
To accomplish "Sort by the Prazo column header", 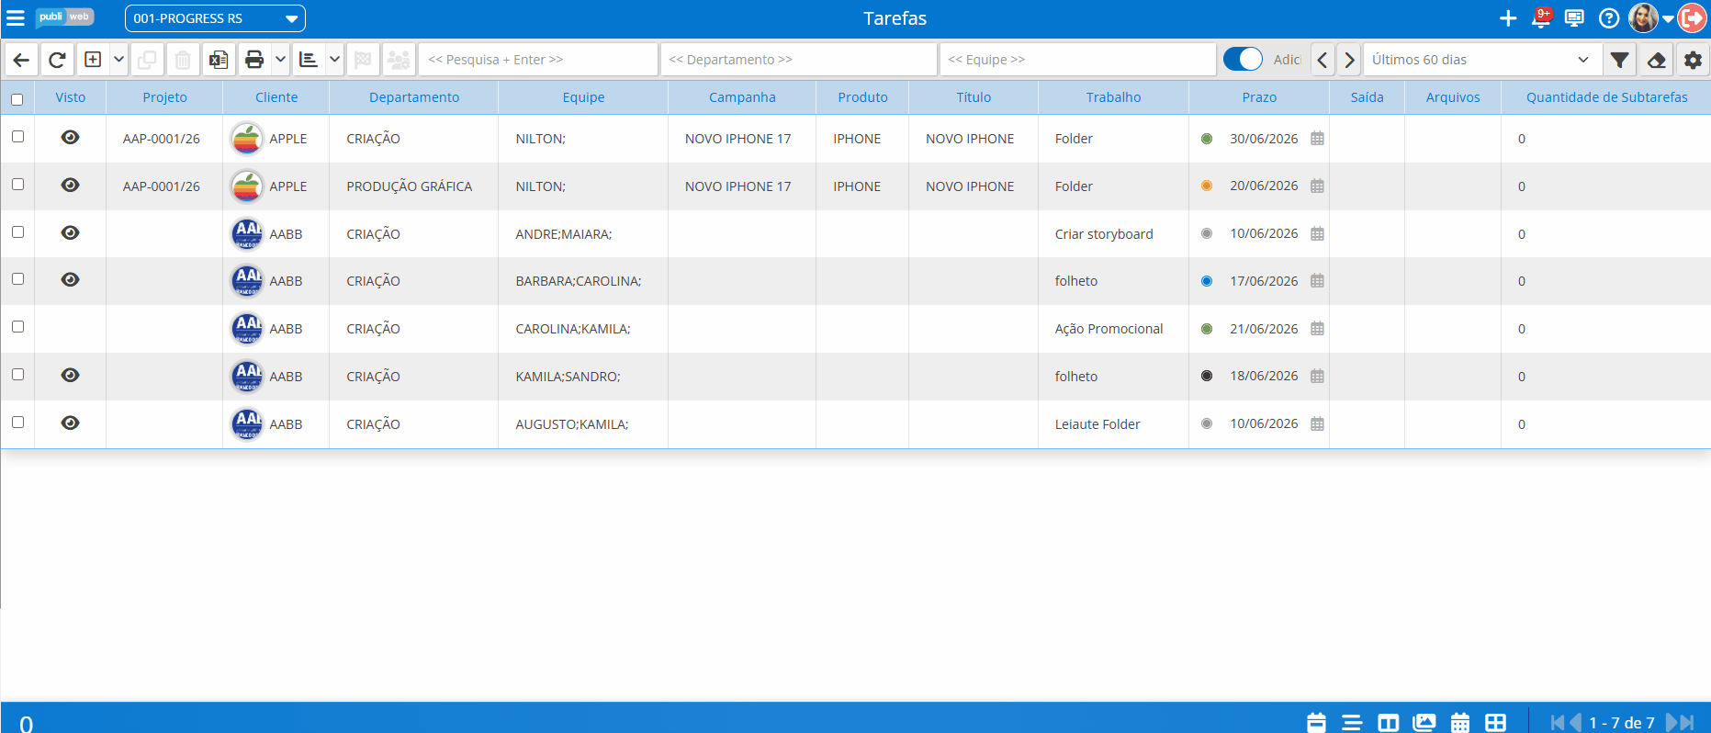I will tap(1259, 97).
